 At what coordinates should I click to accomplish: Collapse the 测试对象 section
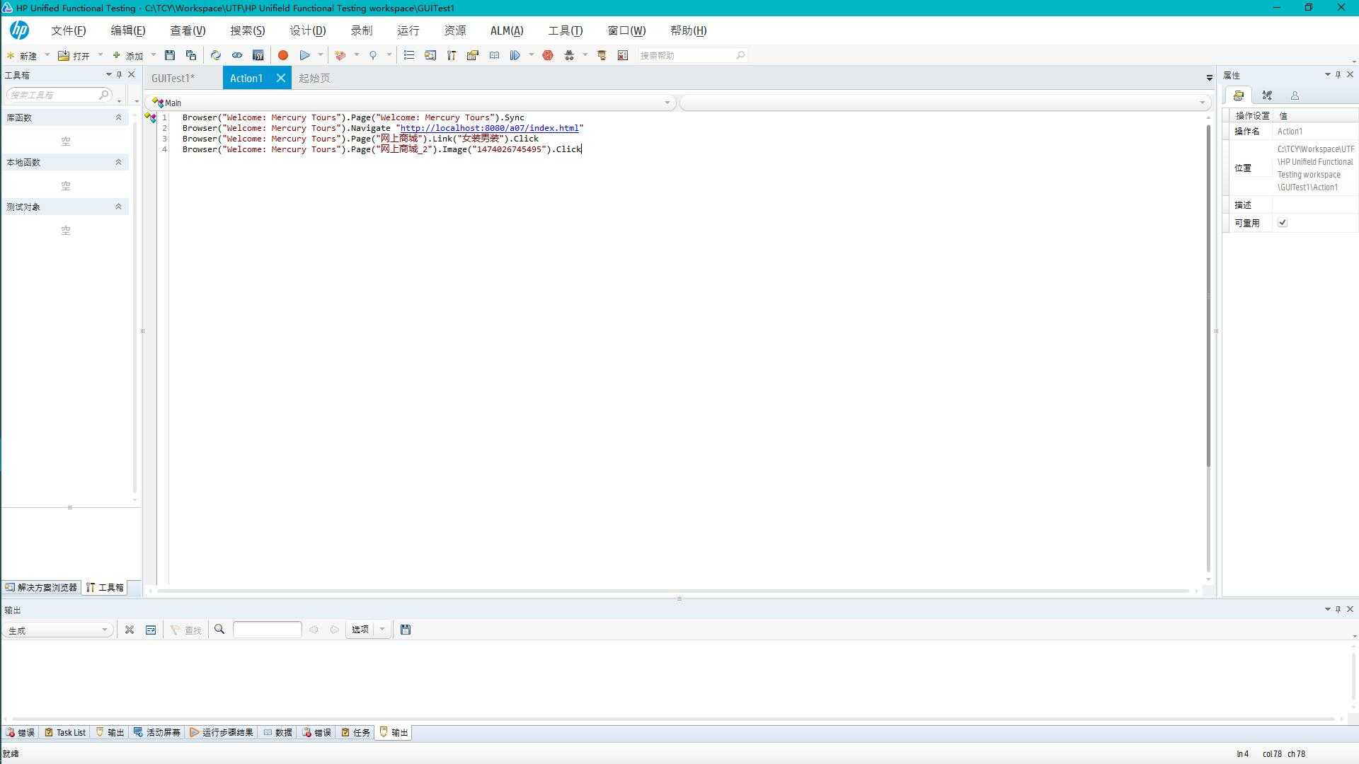118,207
